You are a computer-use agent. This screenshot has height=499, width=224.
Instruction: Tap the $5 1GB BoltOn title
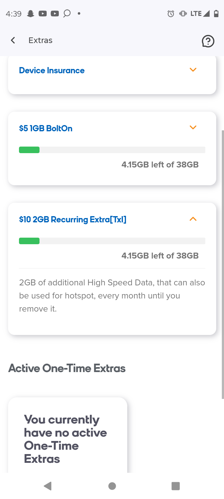coord(46,128)
